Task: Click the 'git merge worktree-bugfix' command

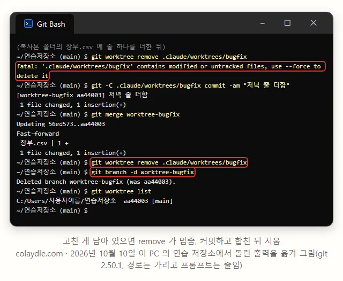Action: (x=136, y=114)
